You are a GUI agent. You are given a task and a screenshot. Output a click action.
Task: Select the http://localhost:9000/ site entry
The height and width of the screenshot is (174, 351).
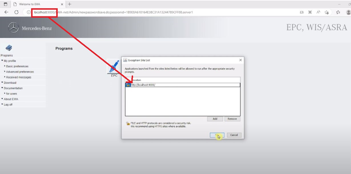pyautogui.click(x=183, y=85)
